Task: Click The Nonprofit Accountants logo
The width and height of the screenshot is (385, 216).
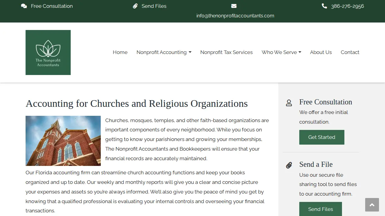Action: 48,52
